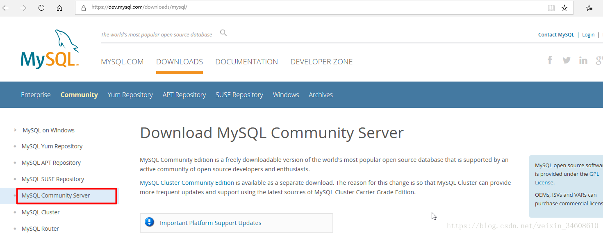Screen dimensions: 603x234
Task: Open the DEVELOPER ZONE top menu
Action: click(322, 62)
